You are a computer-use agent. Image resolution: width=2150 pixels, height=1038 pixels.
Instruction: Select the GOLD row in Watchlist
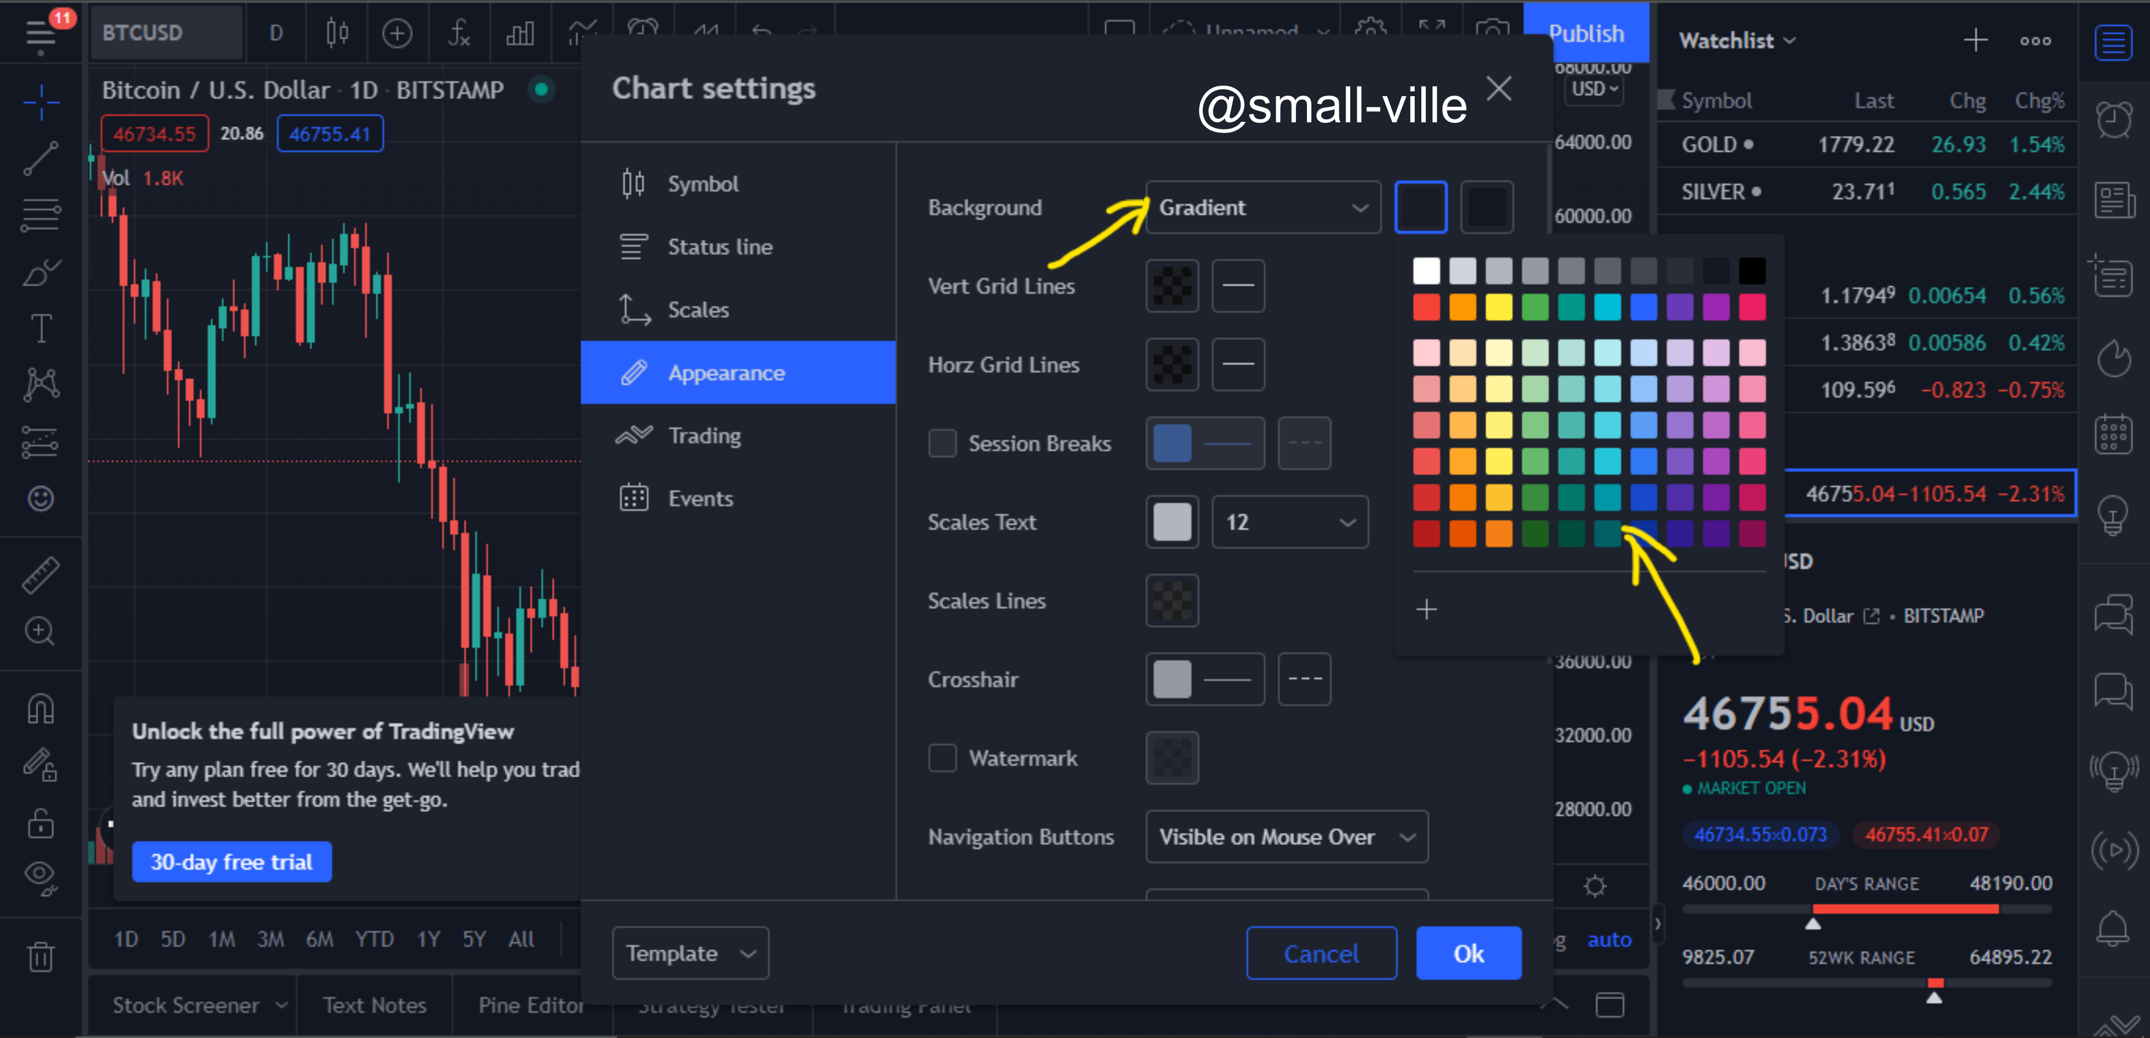click(x=1866, y=144)
